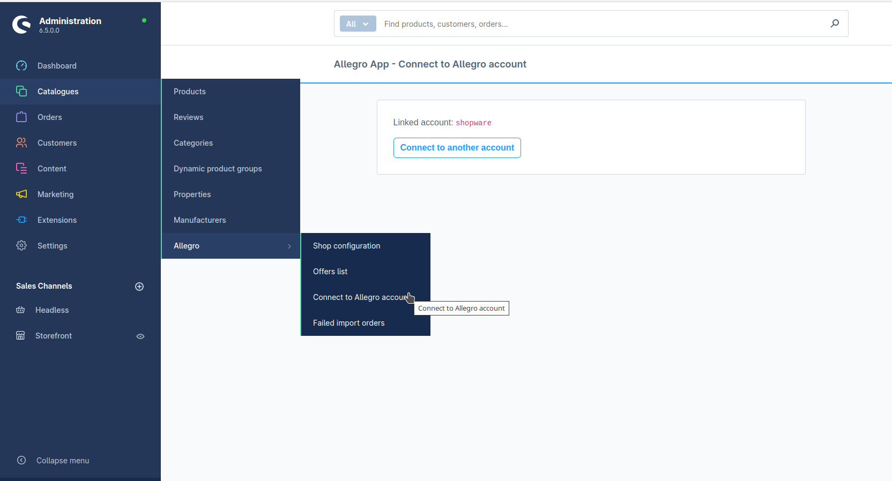Click the Storefront shop icon
This screenshot has height=481, width=892.
point(20,336)
